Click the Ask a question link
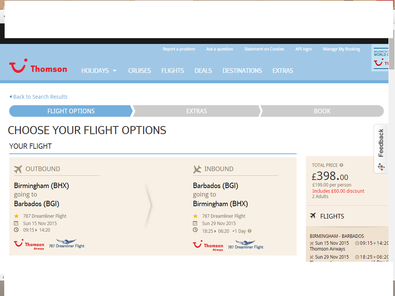Image resolution: width=395 pixels, height=296 pixels. (x=219, y=49)
